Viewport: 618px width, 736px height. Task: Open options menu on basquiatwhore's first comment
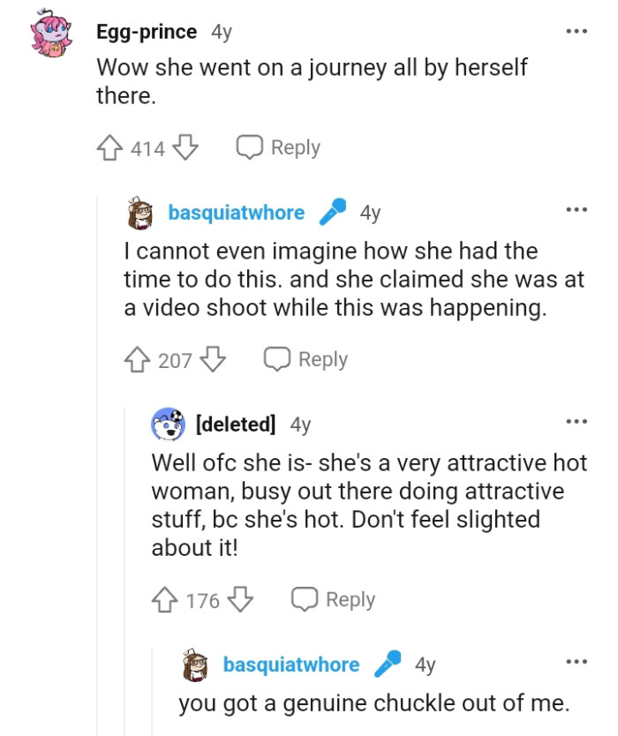[577, 208]
